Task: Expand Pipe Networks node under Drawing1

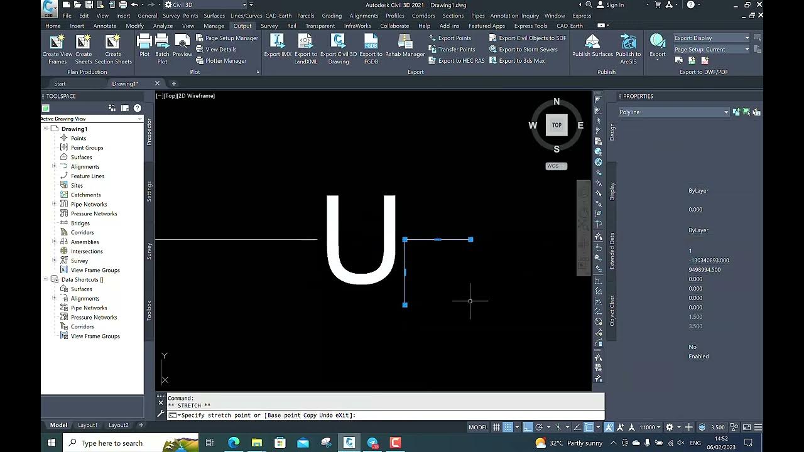Action: point(54,204)
